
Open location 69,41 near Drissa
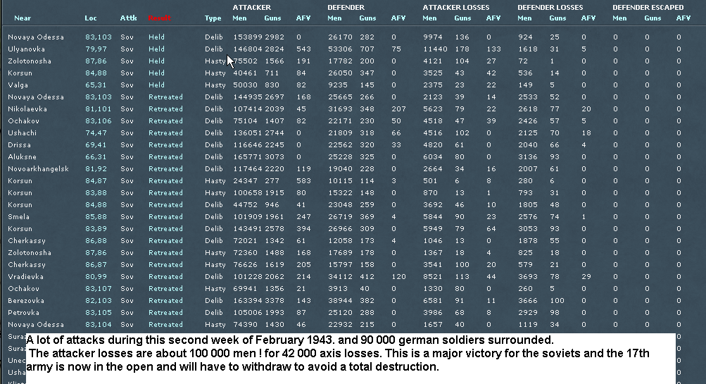96,144
